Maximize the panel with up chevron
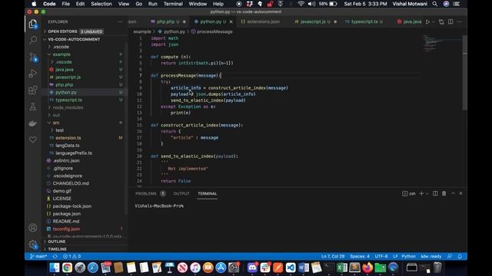 tap(453, 193)
